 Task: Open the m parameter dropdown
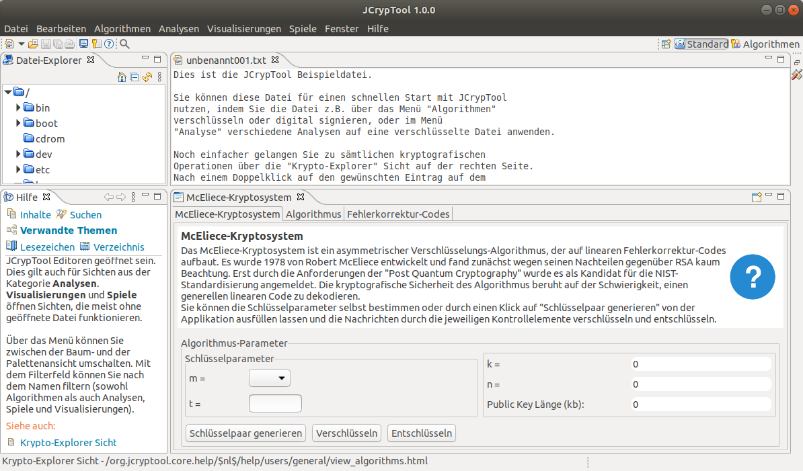click(x=270, y=378)
